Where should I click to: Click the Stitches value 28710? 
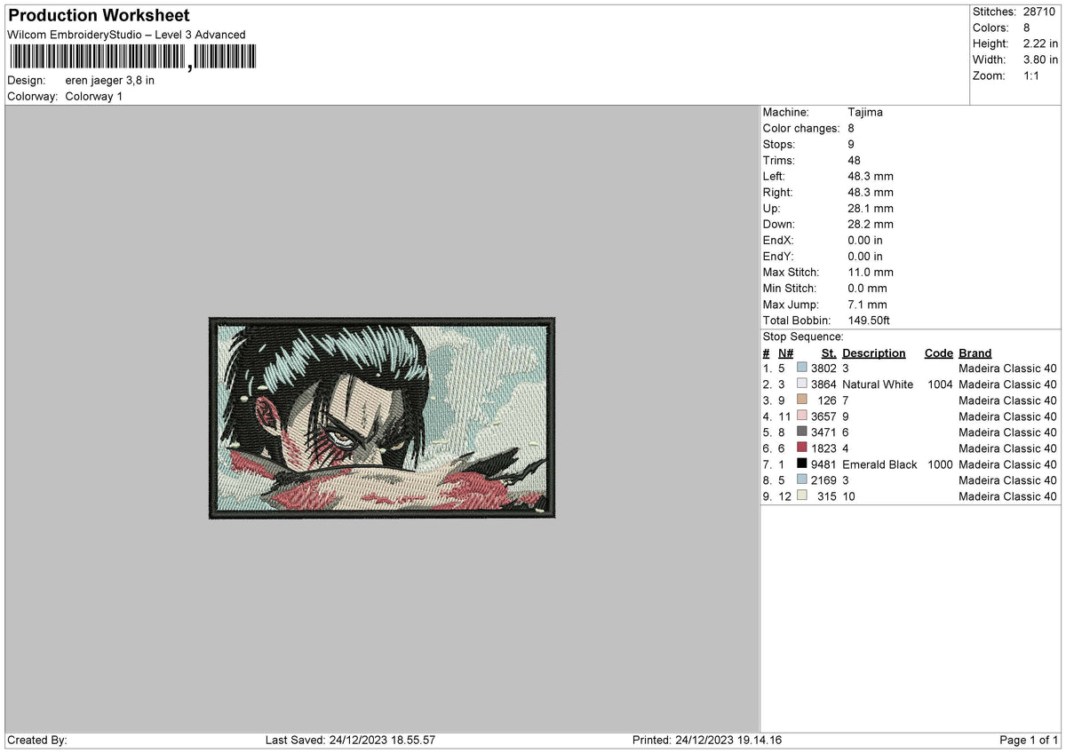(1040, 12)
